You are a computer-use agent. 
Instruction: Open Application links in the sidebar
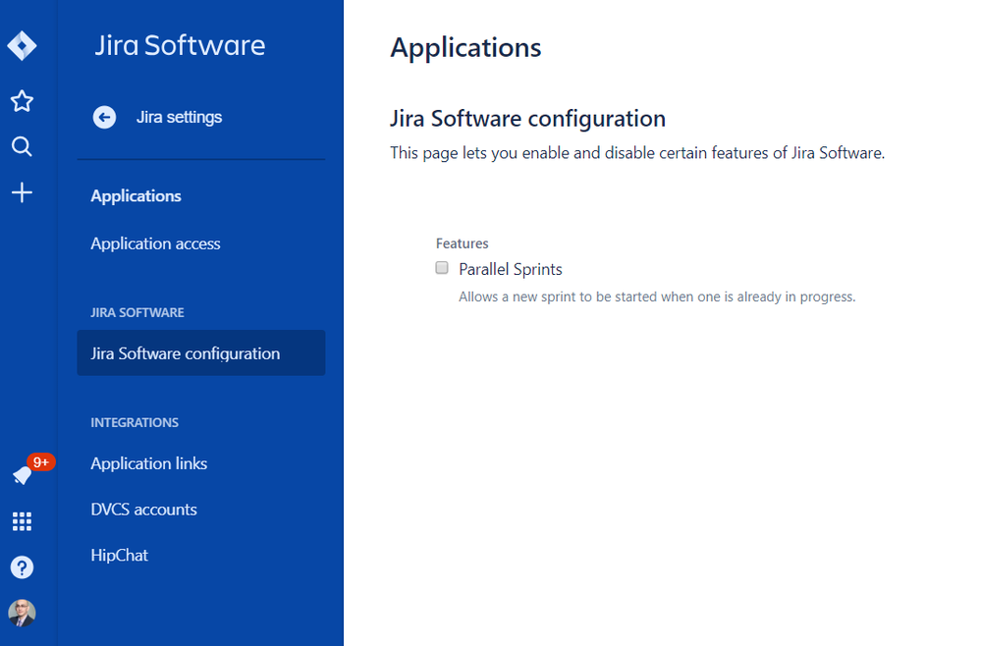(149, 463)
